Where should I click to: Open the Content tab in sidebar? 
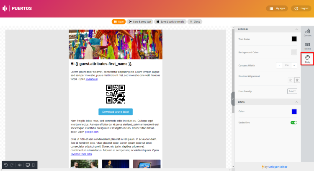(307, 32)
